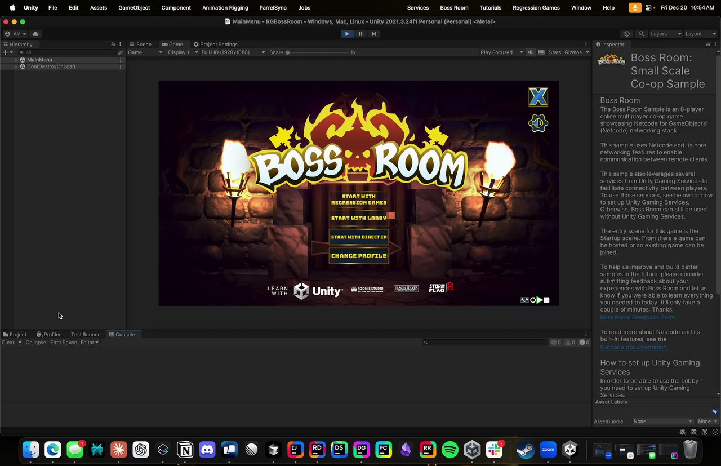Open the Console Editor dropdown

[89, 343]
